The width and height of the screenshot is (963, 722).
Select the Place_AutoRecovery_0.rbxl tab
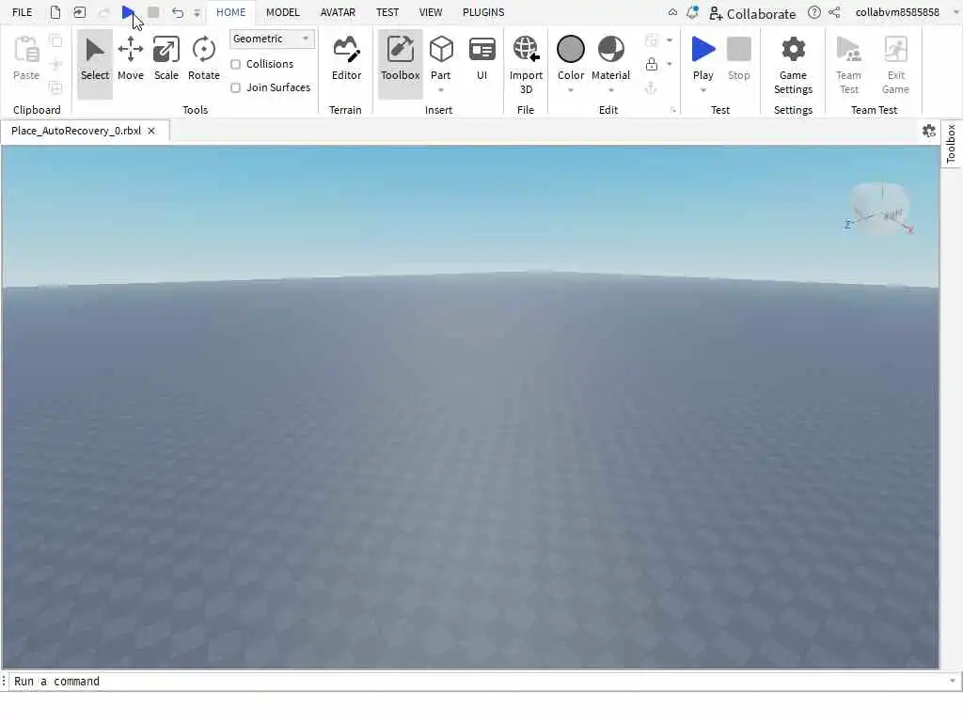pyautogui.click(x=76, y=131)
